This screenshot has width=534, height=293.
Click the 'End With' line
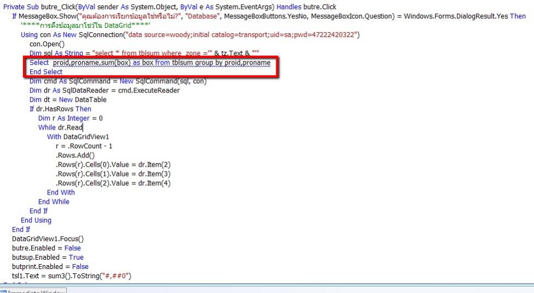61,192
